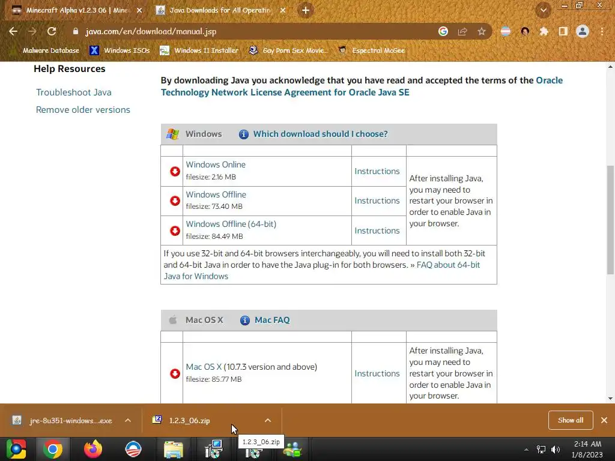
Task: Open Chrome profile avatar
Action: [583, 31]
